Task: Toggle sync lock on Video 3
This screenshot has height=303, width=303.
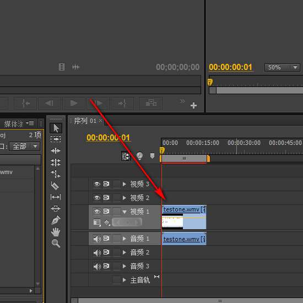Action: (x=106, y=183)
